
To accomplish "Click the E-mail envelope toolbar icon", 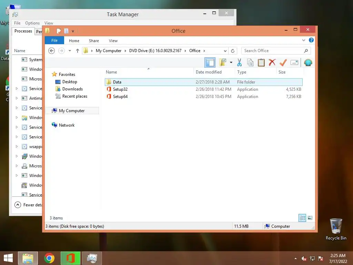I will [294, 62].
